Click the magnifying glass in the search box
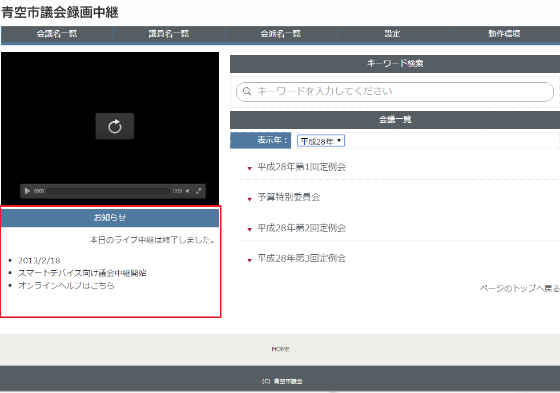This screenshot has width=560, height=393. click(247, 91)
